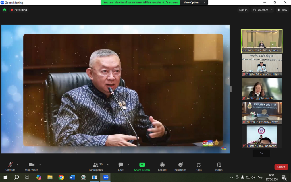This screenshot has width=291, height=182.
Task: Click the green screen-sharing notification banner
Action: [x=140, y=2]
